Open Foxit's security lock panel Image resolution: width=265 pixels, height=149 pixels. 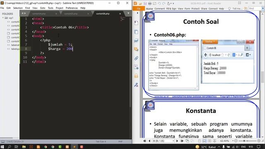(x=136, y=76)
